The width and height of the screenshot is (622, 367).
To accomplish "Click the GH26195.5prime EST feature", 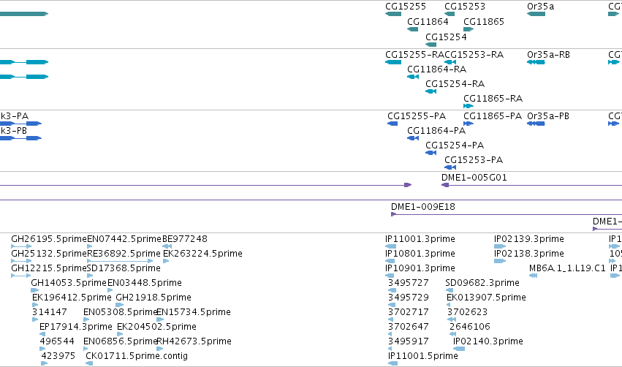I will click(21, 246).
